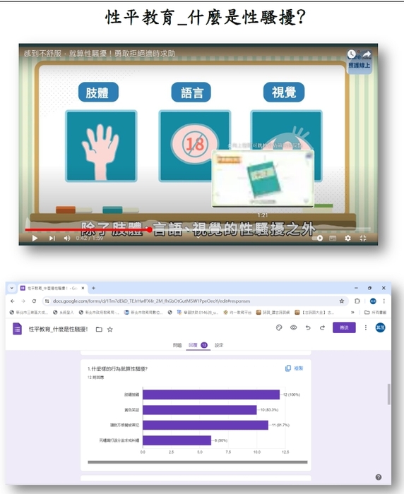Switch to the 回覆 responses tab
This screenshot has height=494, width=404.
pyautogui.click(x=198, y=345)
